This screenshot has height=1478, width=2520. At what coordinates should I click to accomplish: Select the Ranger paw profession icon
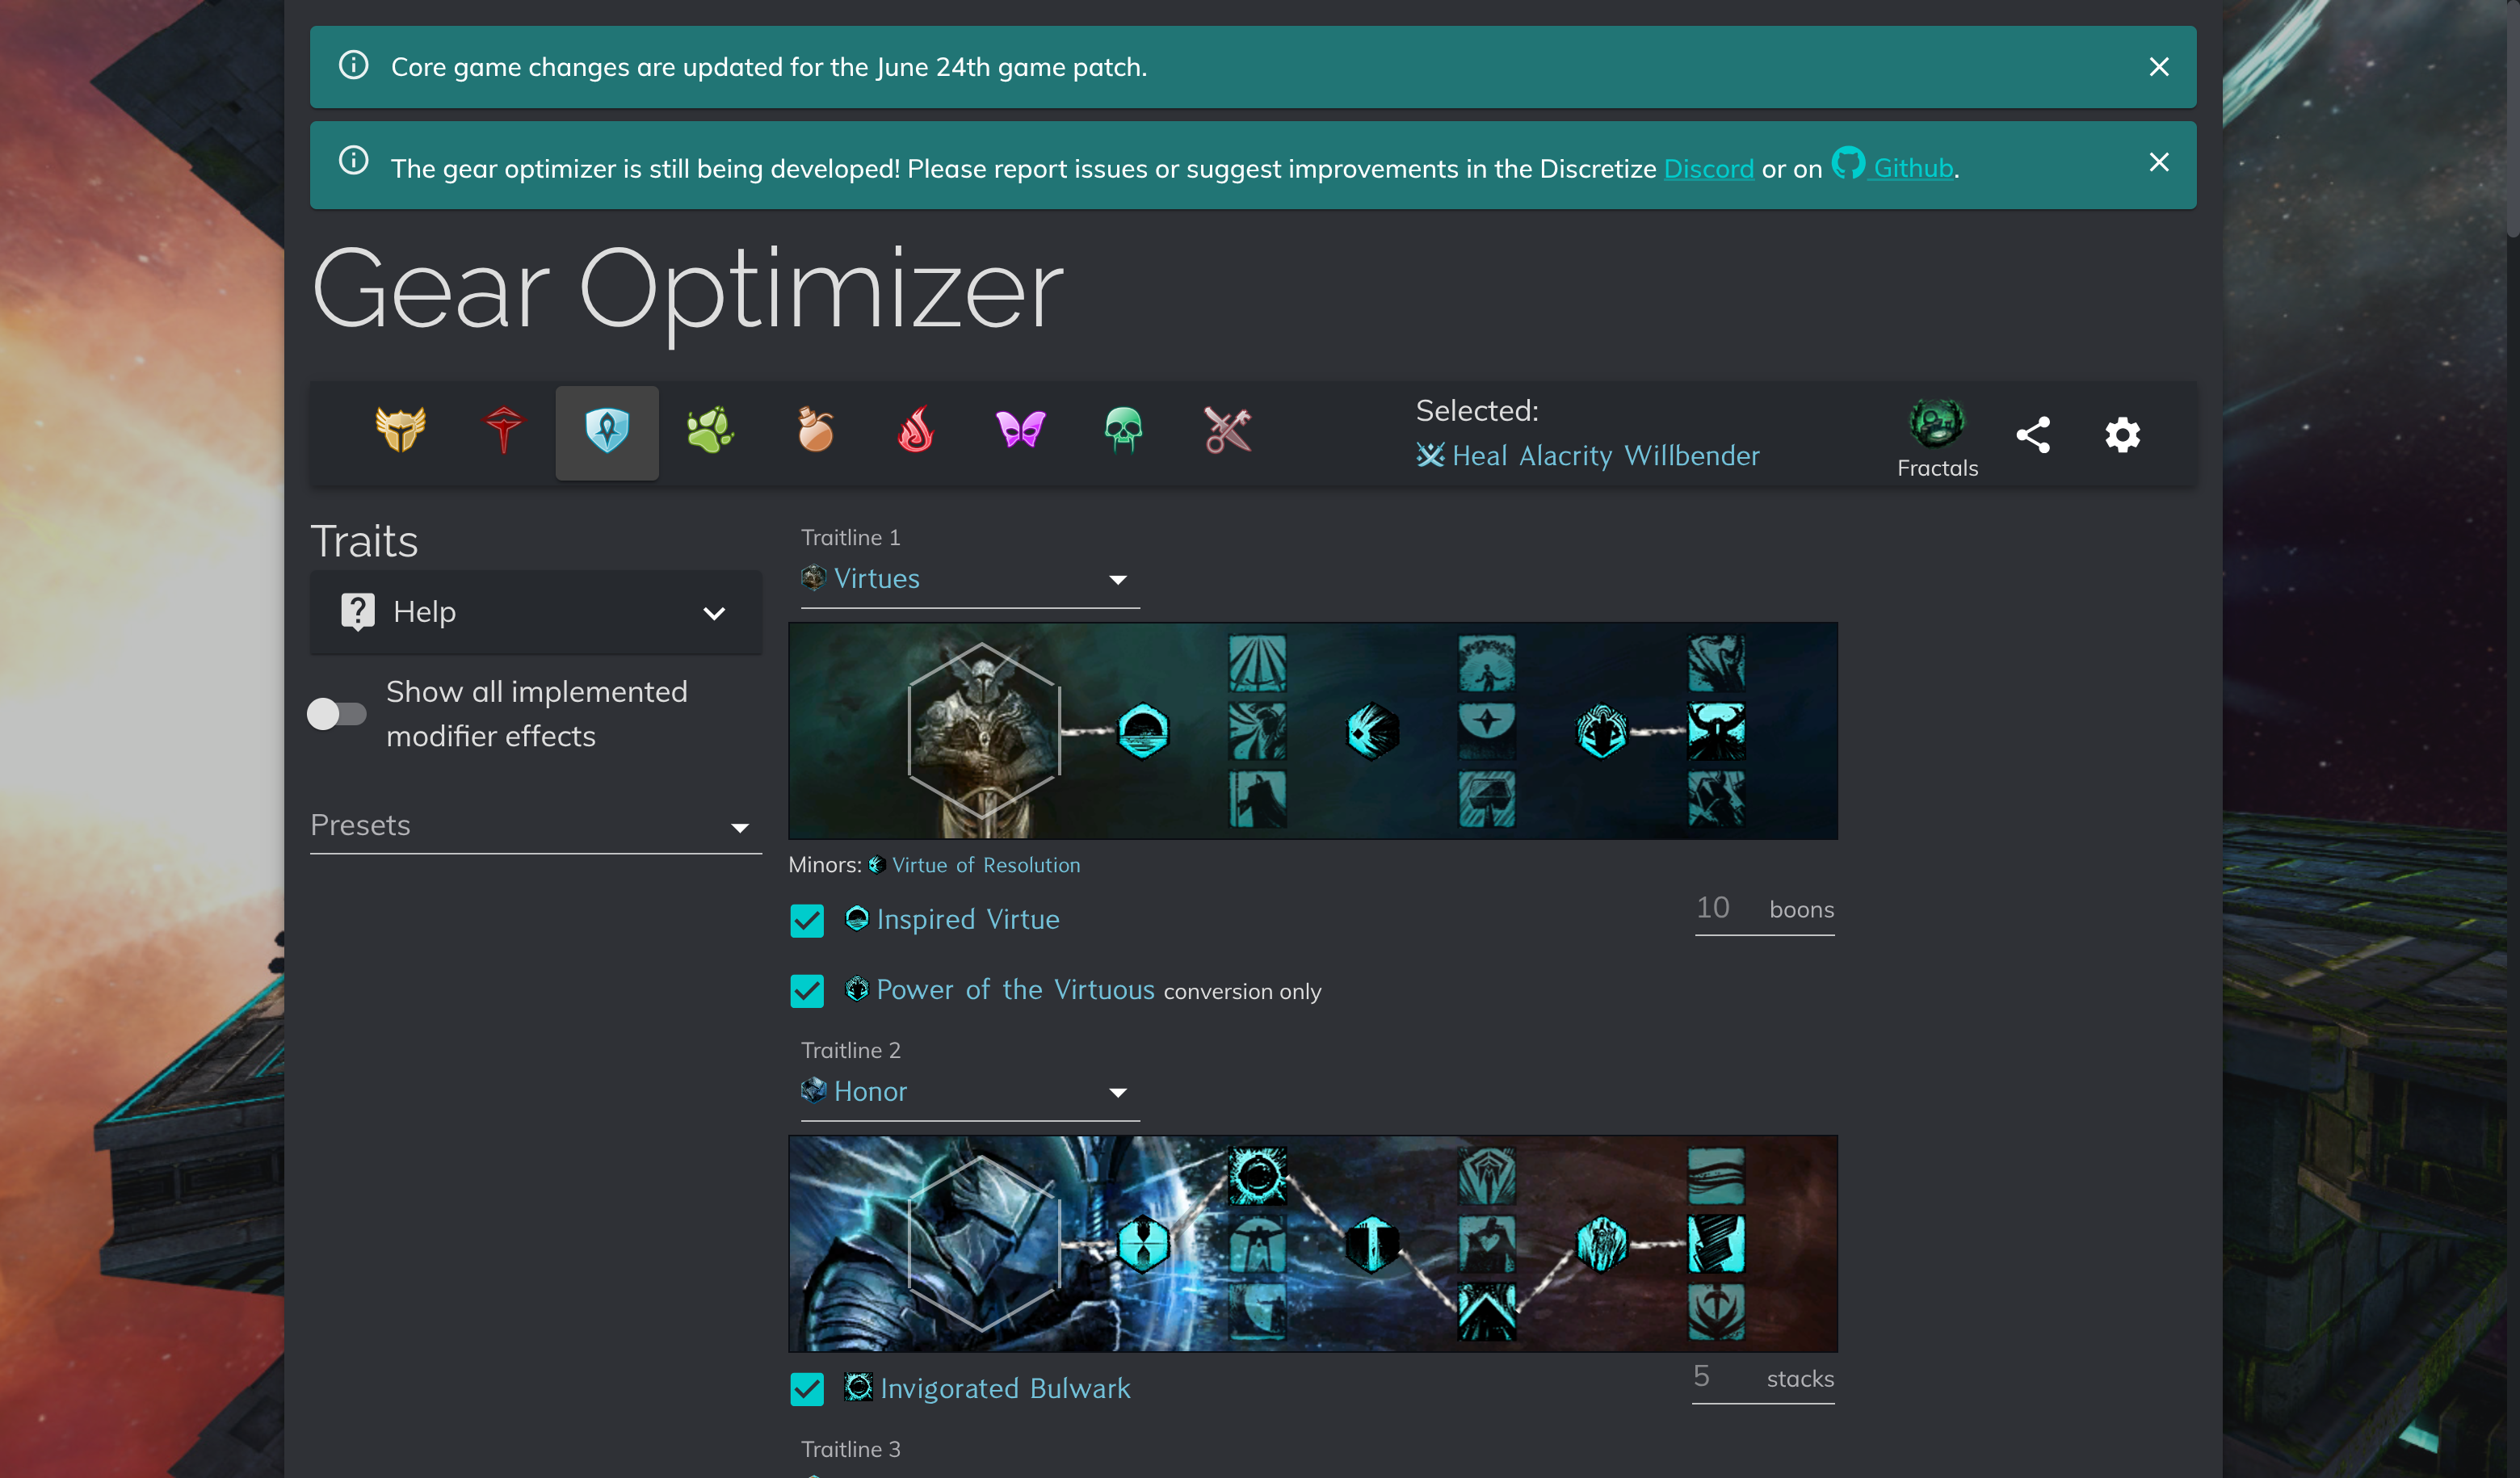coord(710,431)
